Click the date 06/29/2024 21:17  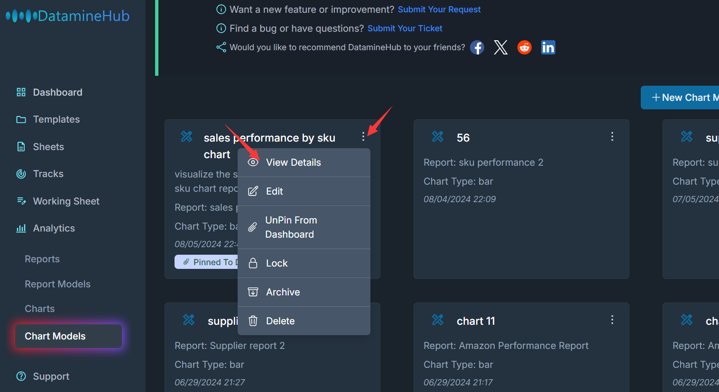pos(458,383)
